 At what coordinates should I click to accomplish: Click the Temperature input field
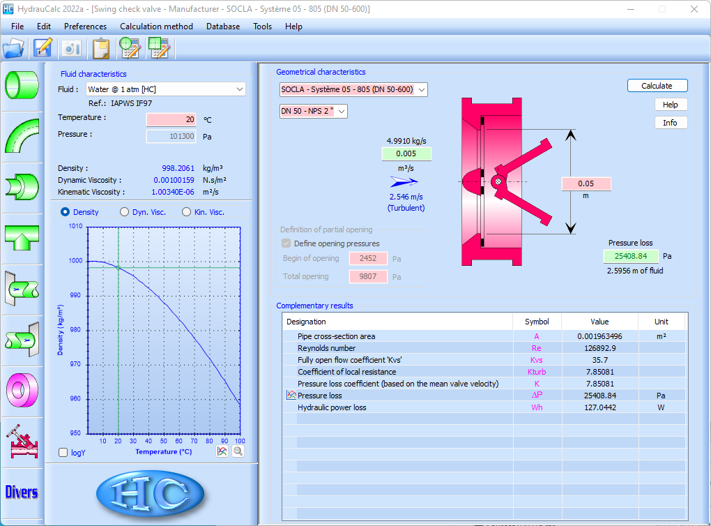point(171,119)
